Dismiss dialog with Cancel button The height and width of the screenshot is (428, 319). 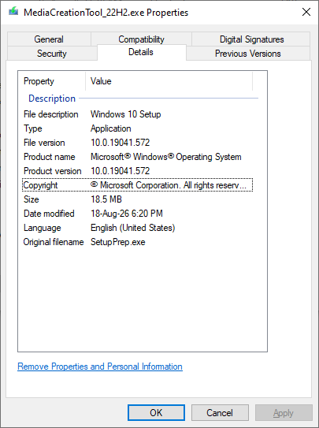pyautogui.click(x=220, y=413)
